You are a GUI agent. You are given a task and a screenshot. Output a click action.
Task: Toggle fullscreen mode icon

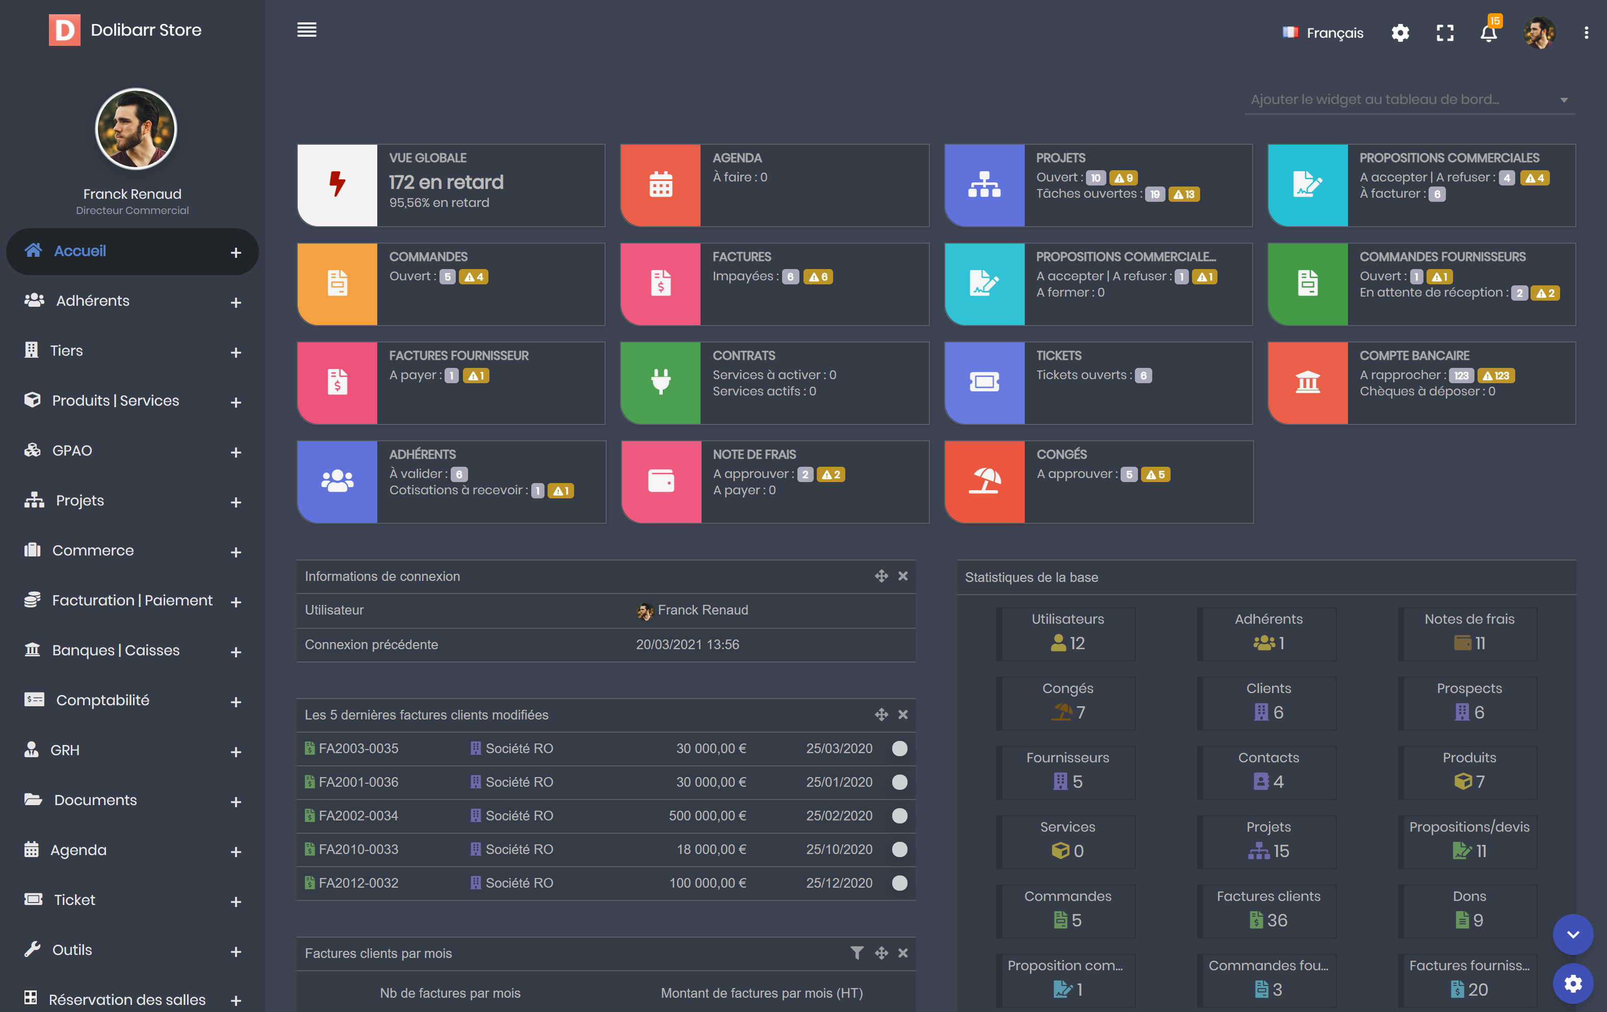click(1445, 33)
